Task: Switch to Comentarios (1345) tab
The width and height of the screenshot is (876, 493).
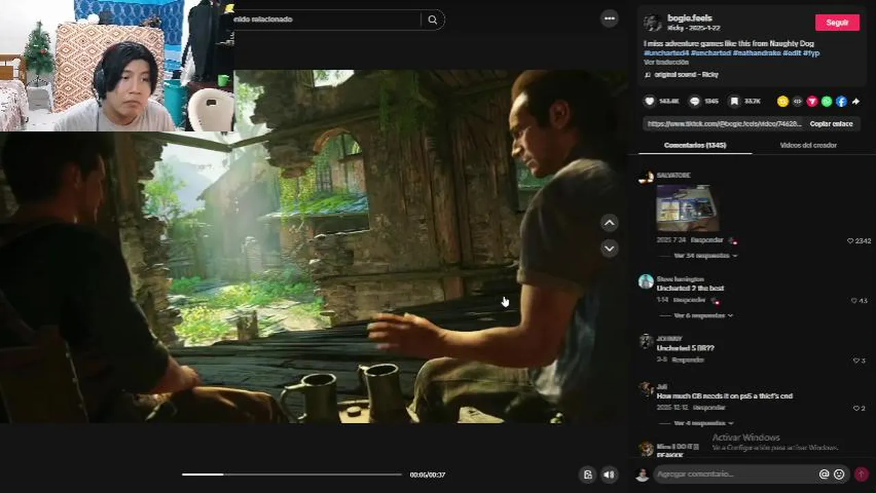Action: tap(694, 145)
